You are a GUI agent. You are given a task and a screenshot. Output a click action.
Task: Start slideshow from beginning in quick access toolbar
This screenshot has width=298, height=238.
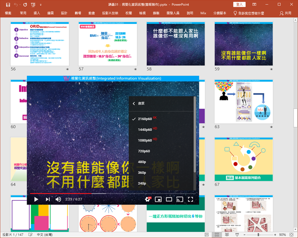33,5
